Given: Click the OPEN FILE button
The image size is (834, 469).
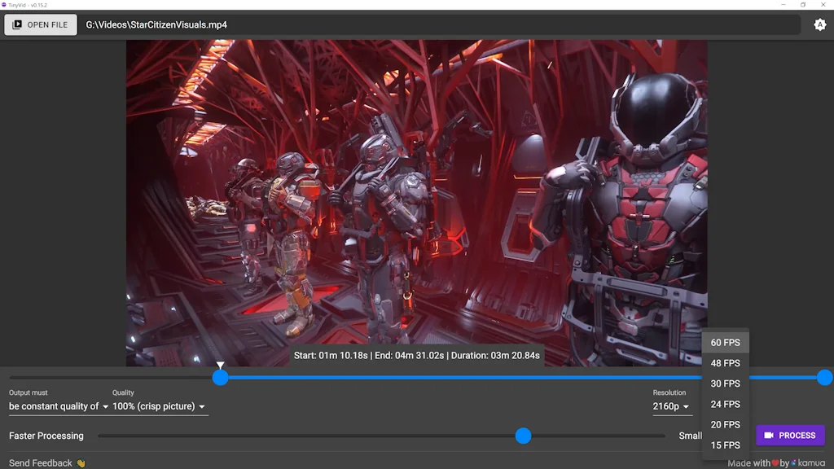Looking at the screenshot, I should coord(40,24).
